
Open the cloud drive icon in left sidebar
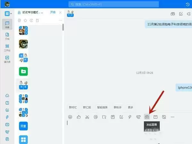coord(7,96)
